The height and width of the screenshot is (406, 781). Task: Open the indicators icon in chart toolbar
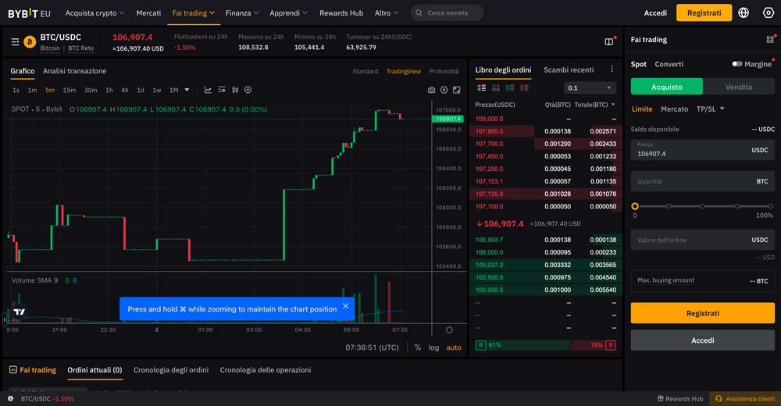[x=208, y=90]
